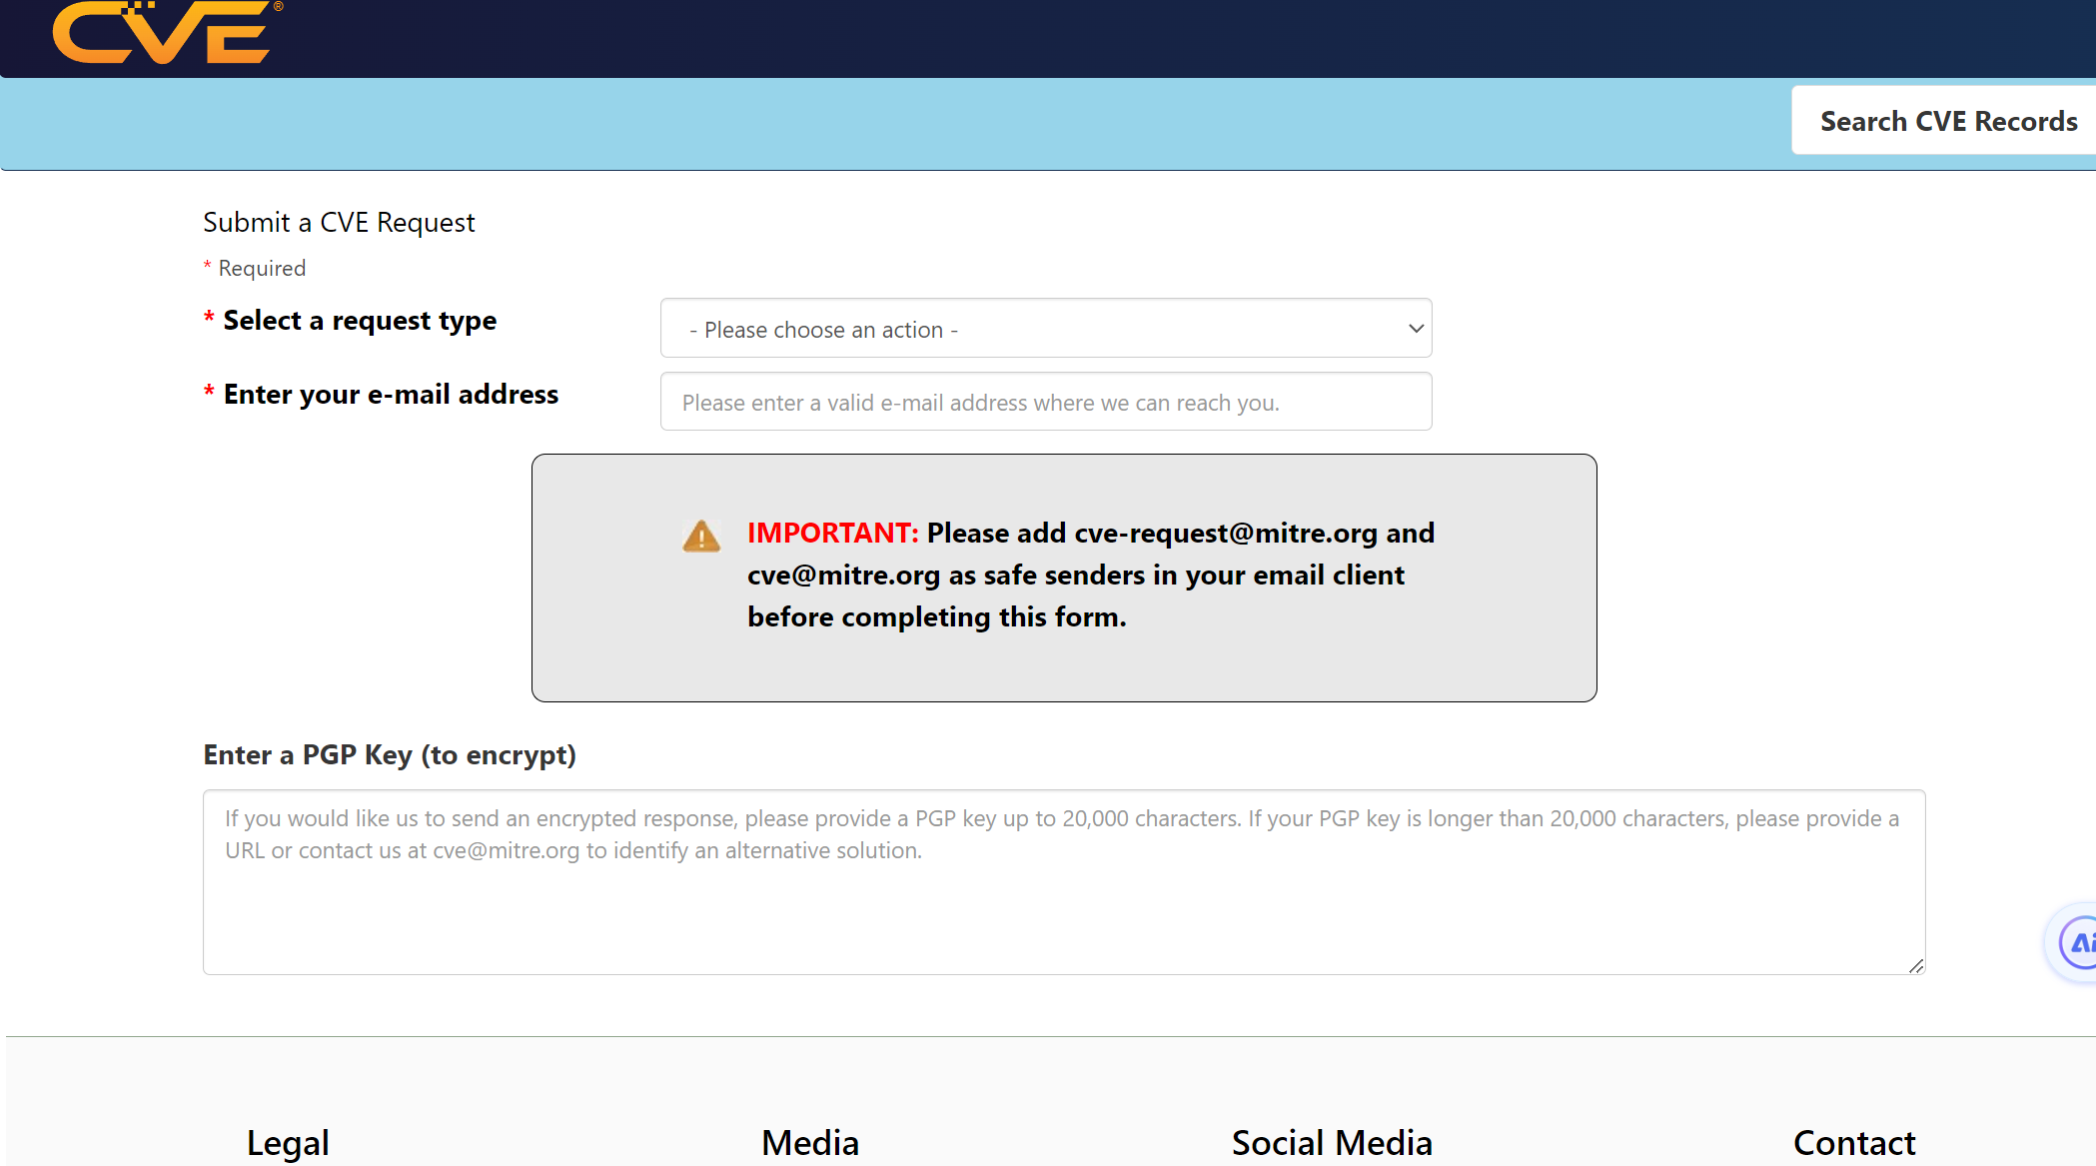This screenshot has width=2096, height=1166.
Task: Click the Legal footer heading
Action: (288, 1142)
